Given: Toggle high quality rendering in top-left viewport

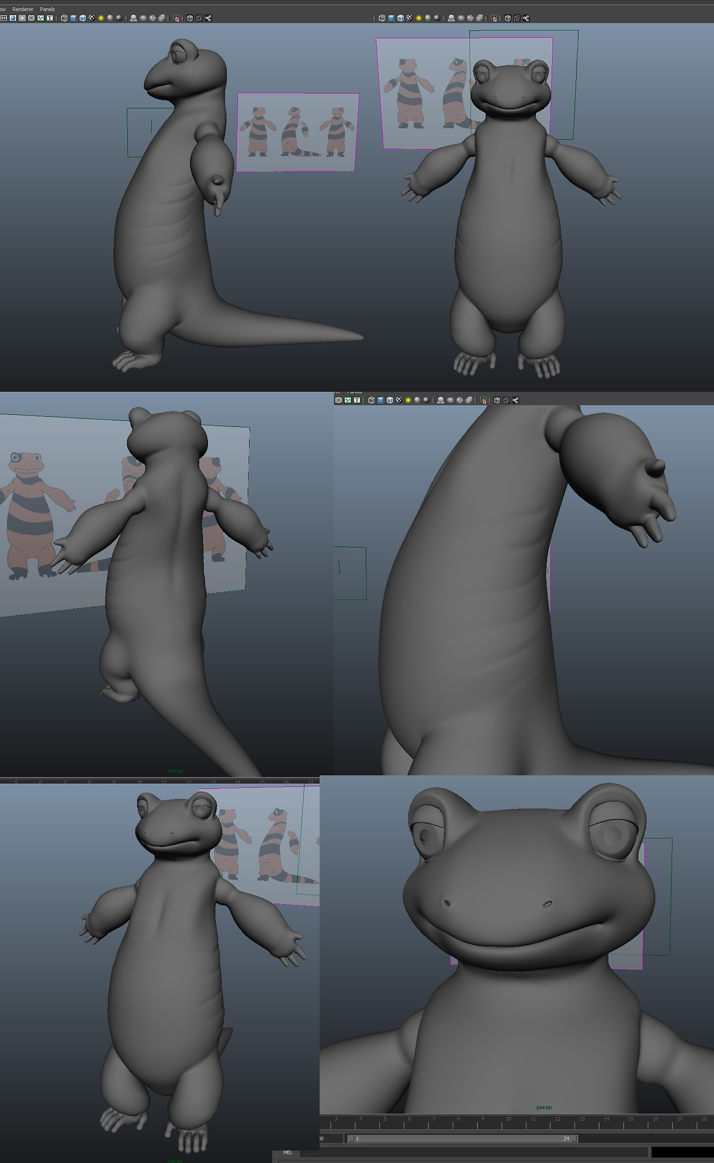Looking at the screenshot, I should tap(119, 18).
